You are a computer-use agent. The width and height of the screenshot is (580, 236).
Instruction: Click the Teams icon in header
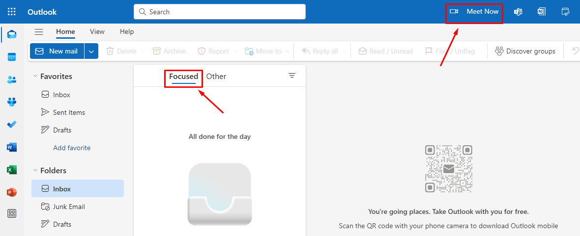click(x=518, y=12)
